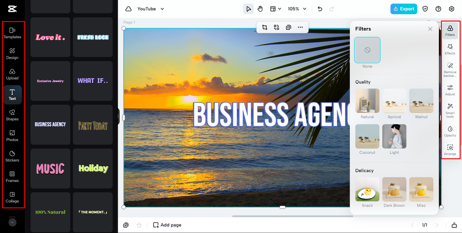
Task: Select the pointer cursor tool
Action: [248, 9]
